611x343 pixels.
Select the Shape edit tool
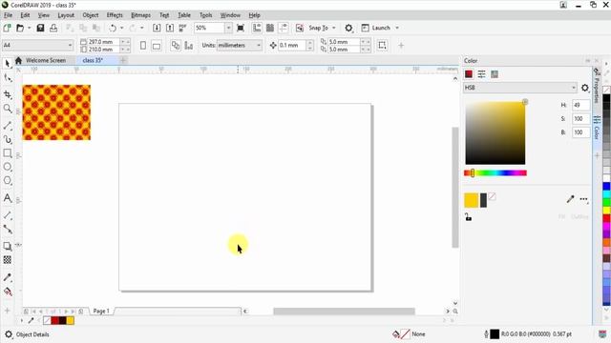coord(8,78)
